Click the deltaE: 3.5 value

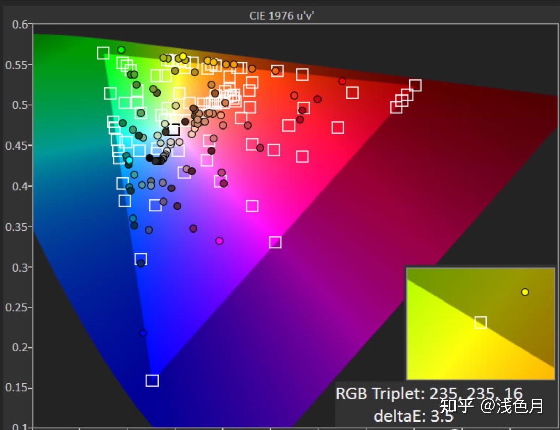[413, 416]
